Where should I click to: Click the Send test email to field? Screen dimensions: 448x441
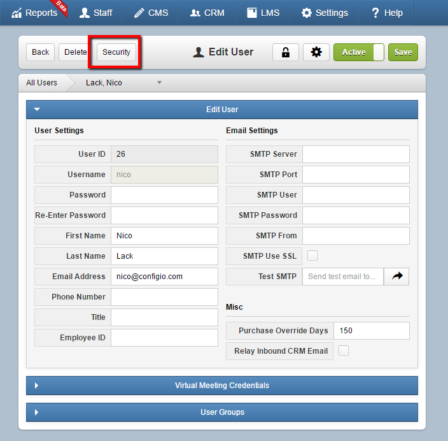(343, 277)
